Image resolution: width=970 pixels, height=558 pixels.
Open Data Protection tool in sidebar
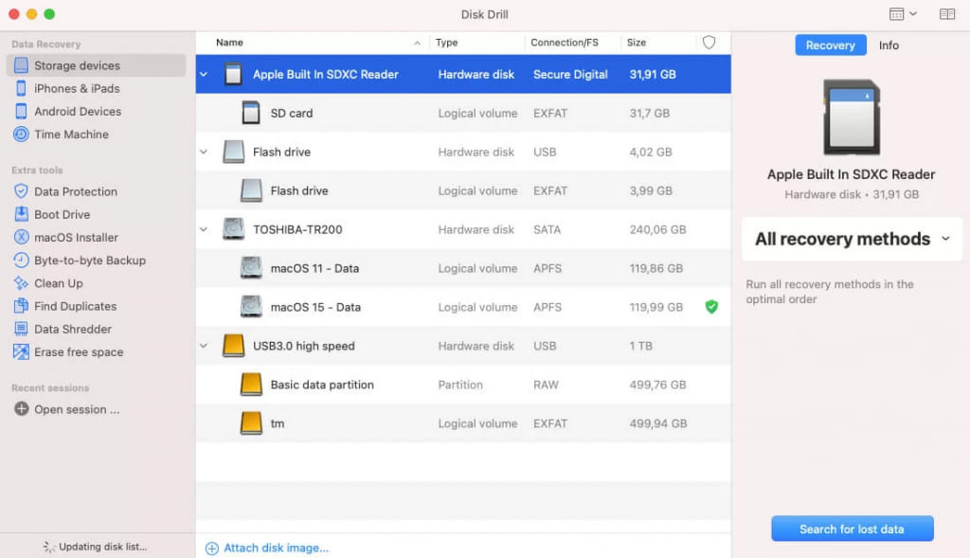coord(75,191)
